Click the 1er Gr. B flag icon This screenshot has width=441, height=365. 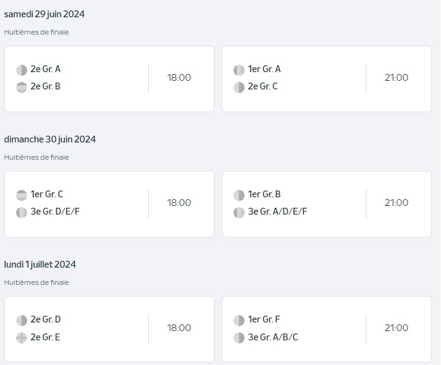tap(239, 195)
